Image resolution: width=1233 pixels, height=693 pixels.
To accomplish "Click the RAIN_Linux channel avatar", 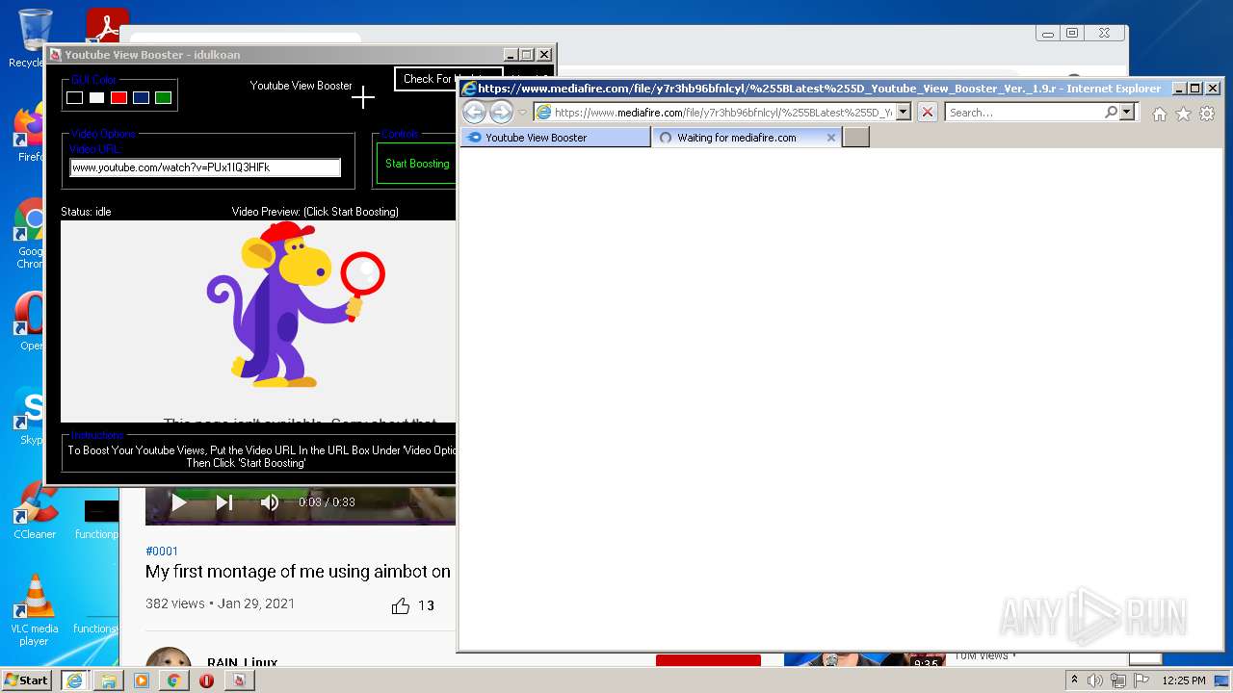I will coord(169,657).
